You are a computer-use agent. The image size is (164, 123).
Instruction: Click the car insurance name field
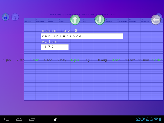(x=82, y=36)
